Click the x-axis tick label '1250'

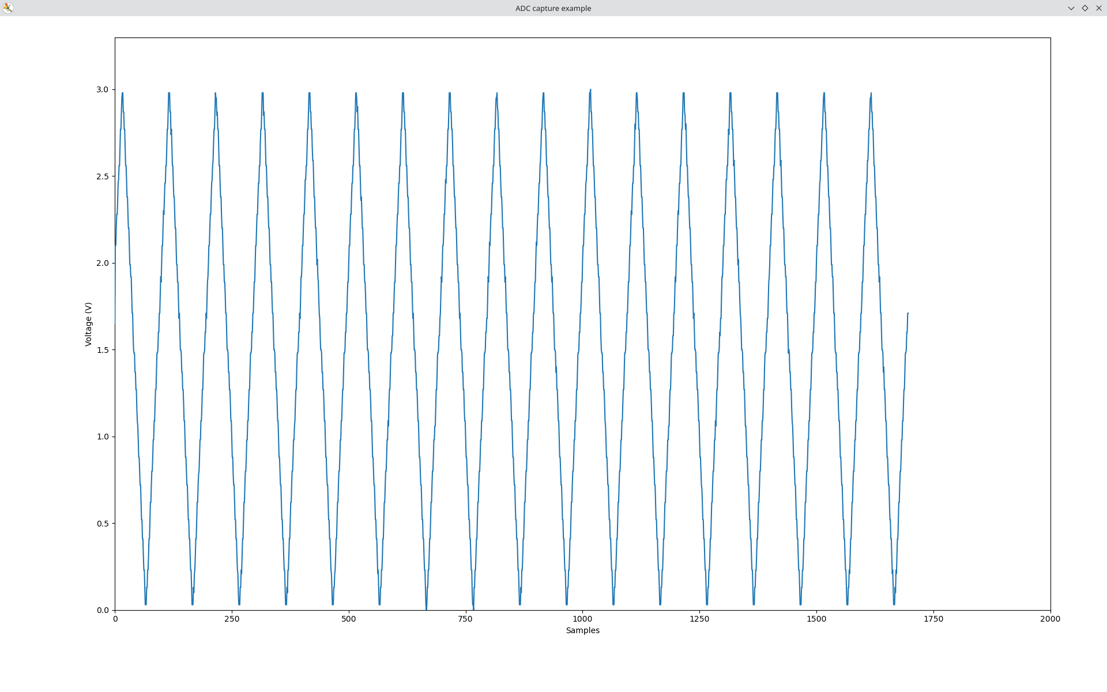click(x=699, y=619)
